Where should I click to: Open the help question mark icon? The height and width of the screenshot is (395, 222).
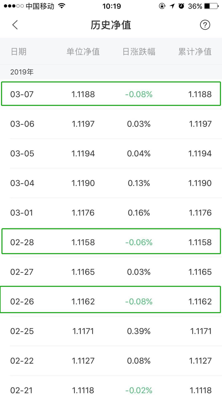coord(205,25)
